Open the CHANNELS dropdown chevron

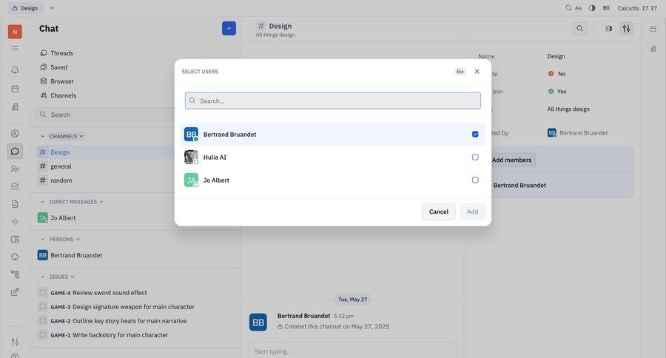(x=81, y=136)
